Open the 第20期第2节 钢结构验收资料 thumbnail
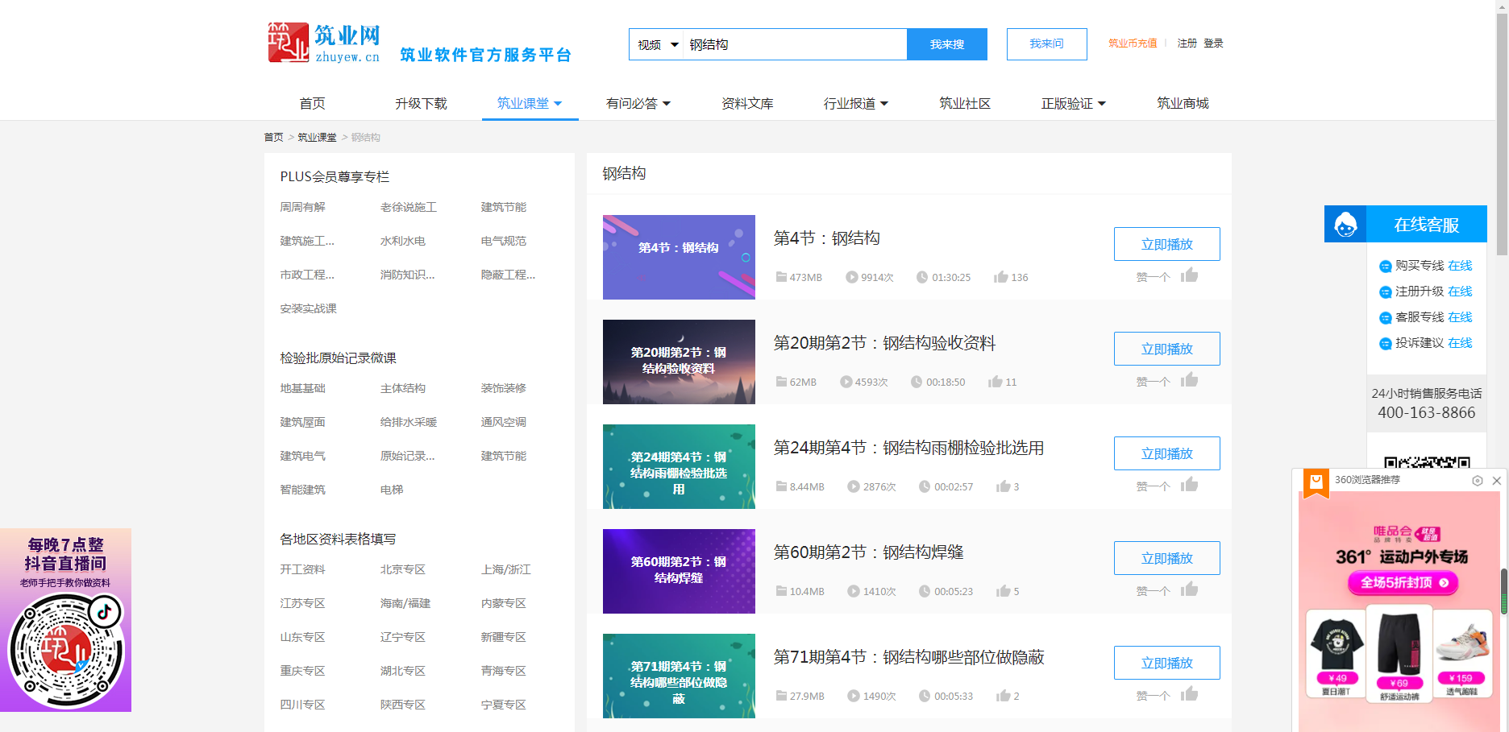The image size is (1509, 732). coord(679,362)
